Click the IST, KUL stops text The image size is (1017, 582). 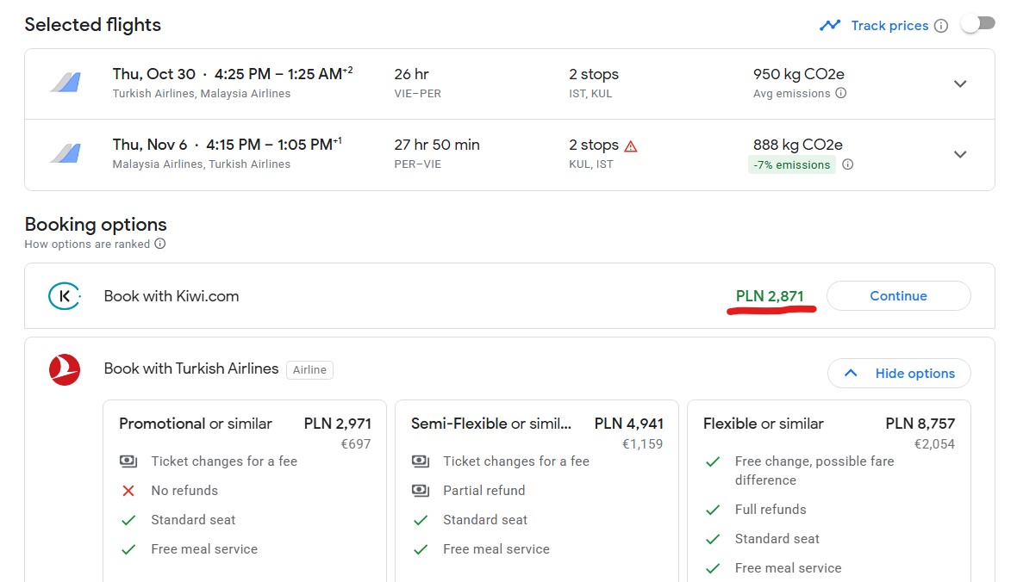click(x=590, y=93)
